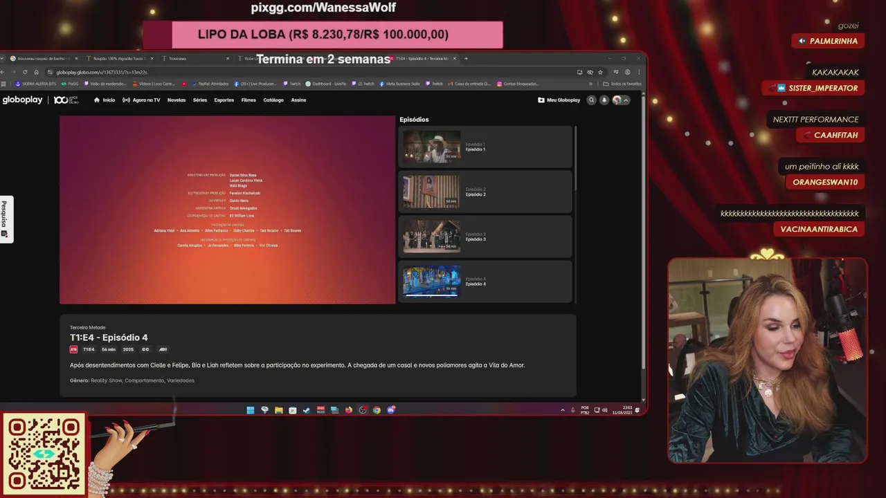The height and width of the screenshot is (498, 886).
Task: Click the browser address bar URL
Action: coord(101,72)
